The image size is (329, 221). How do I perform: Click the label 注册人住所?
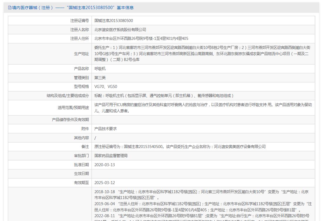tap(80, 38)
